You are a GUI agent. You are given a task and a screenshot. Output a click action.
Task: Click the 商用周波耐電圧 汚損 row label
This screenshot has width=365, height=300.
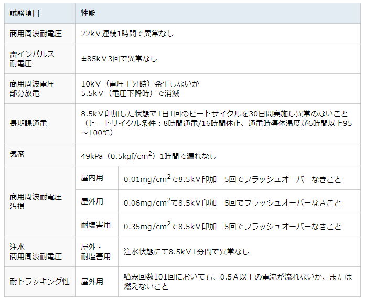tap(36, 201)
